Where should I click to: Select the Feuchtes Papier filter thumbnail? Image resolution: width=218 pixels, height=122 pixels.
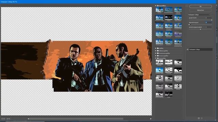click(x=159, y=70)
